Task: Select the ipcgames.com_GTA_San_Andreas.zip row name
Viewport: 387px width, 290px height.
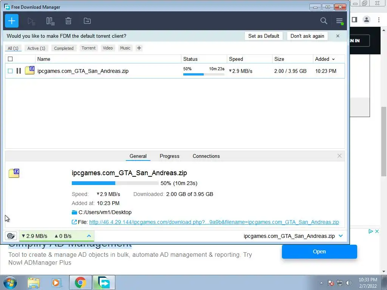Action: coord(83,71)
